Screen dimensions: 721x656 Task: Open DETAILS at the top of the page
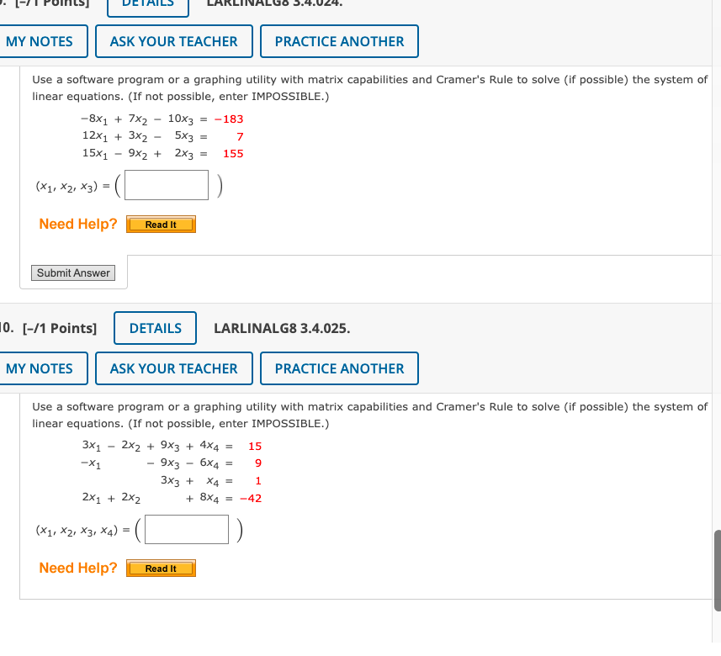[147, 5]
